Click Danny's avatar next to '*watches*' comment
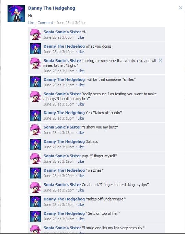The width and height of the screenshot is (185, 234). coord(35,173)
